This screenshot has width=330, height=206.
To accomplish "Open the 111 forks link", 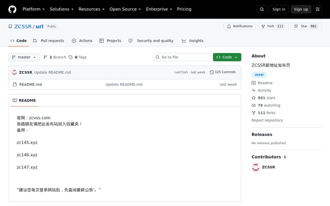I will pyautogui.click(x=263, y=113).
